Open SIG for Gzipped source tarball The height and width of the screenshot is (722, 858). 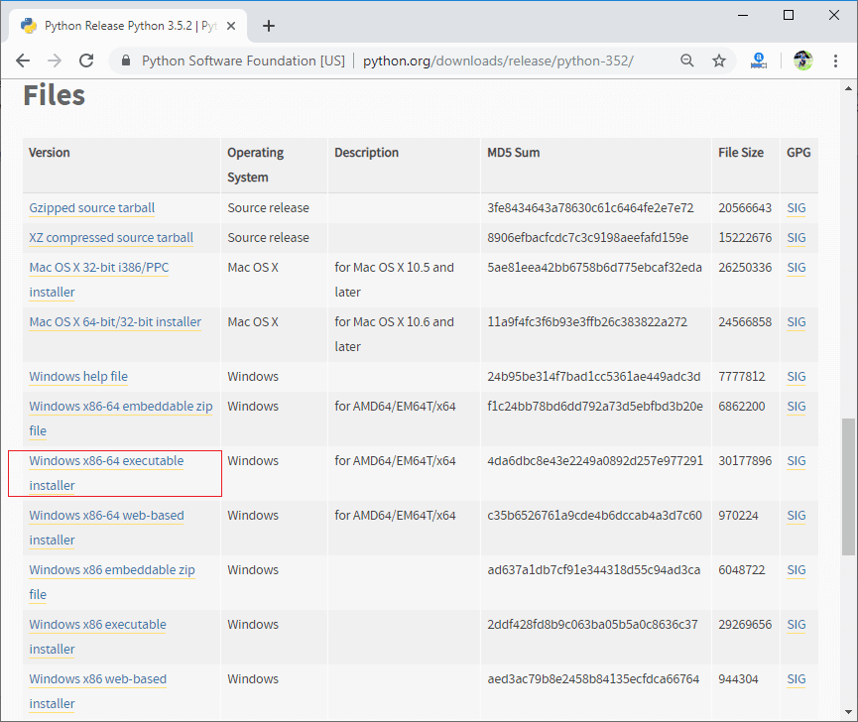pyautogui.click(x=797, y=208)
